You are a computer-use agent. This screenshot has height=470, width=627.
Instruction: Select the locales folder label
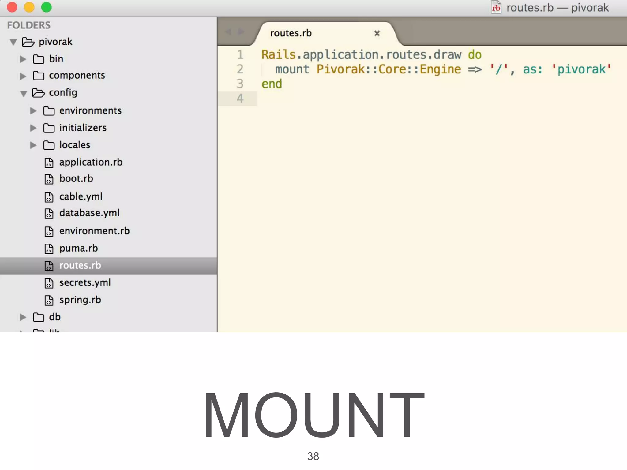pyautogui.click(x=75, y=145)
